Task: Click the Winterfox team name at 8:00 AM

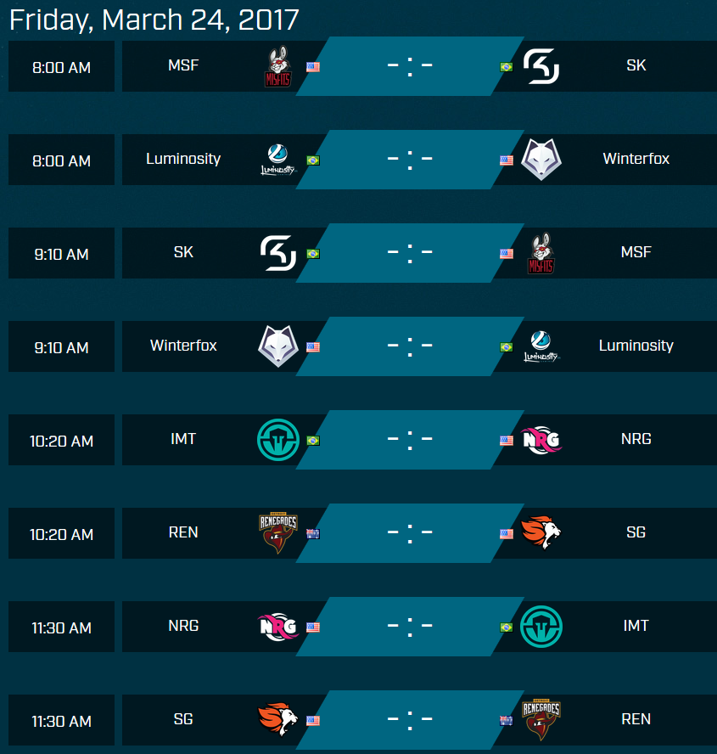Action: click(x=636, y=159)
